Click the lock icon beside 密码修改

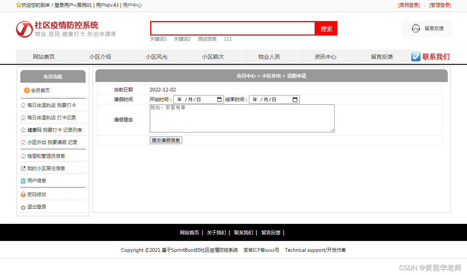(23, 194)
